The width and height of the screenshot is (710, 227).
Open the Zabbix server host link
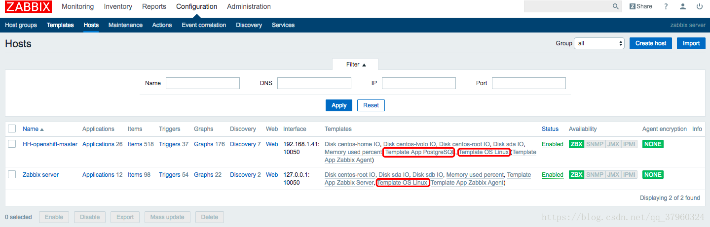pos(40,175)
